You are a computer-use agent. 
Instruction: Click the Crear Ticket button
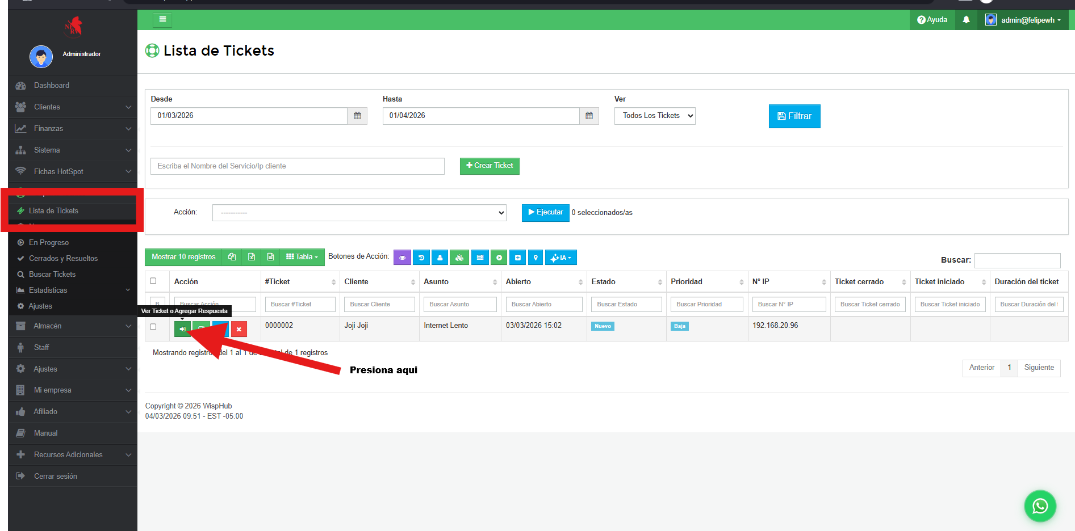coord(490,166)
